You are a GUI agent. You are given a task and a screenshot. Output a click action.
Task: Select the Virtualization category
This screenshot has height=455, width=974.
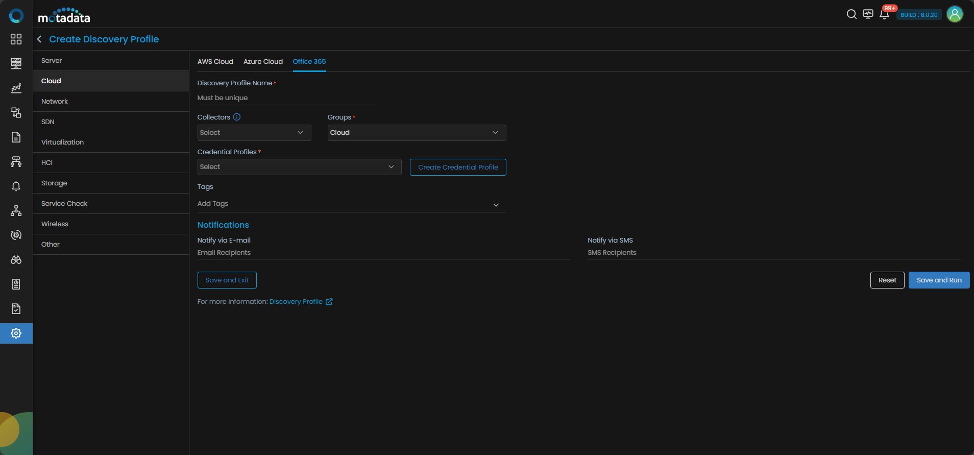(x=111, y=142)
